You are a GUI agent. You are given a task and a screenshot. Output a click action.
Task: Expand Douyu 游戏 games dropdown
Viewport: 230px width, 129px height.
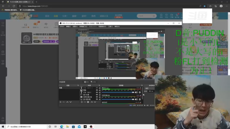[x=84, y=16]
